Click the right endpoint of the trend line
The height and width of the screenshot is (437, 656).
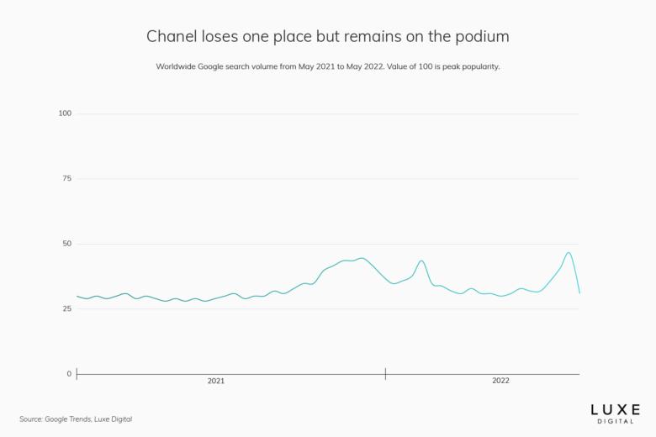coord(579,292)
